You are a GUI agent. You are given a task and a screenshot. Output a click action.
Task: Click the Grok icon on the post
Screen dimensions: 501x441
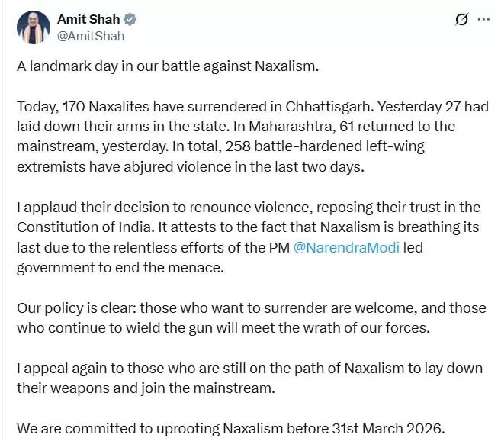[x=461, y=20]
